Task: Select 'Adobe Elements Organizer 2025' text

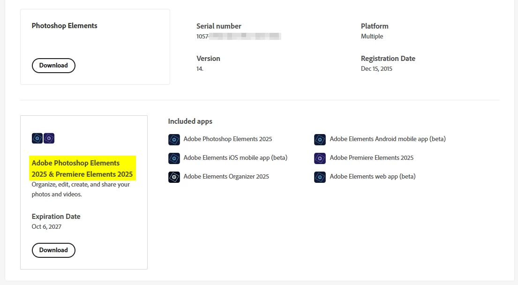Action: (x=226, y=176)
